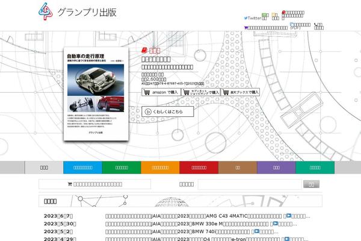This screenshot has width=361, height=241.
Task: Click the news section heading banner
Action: tap(180, 201)
